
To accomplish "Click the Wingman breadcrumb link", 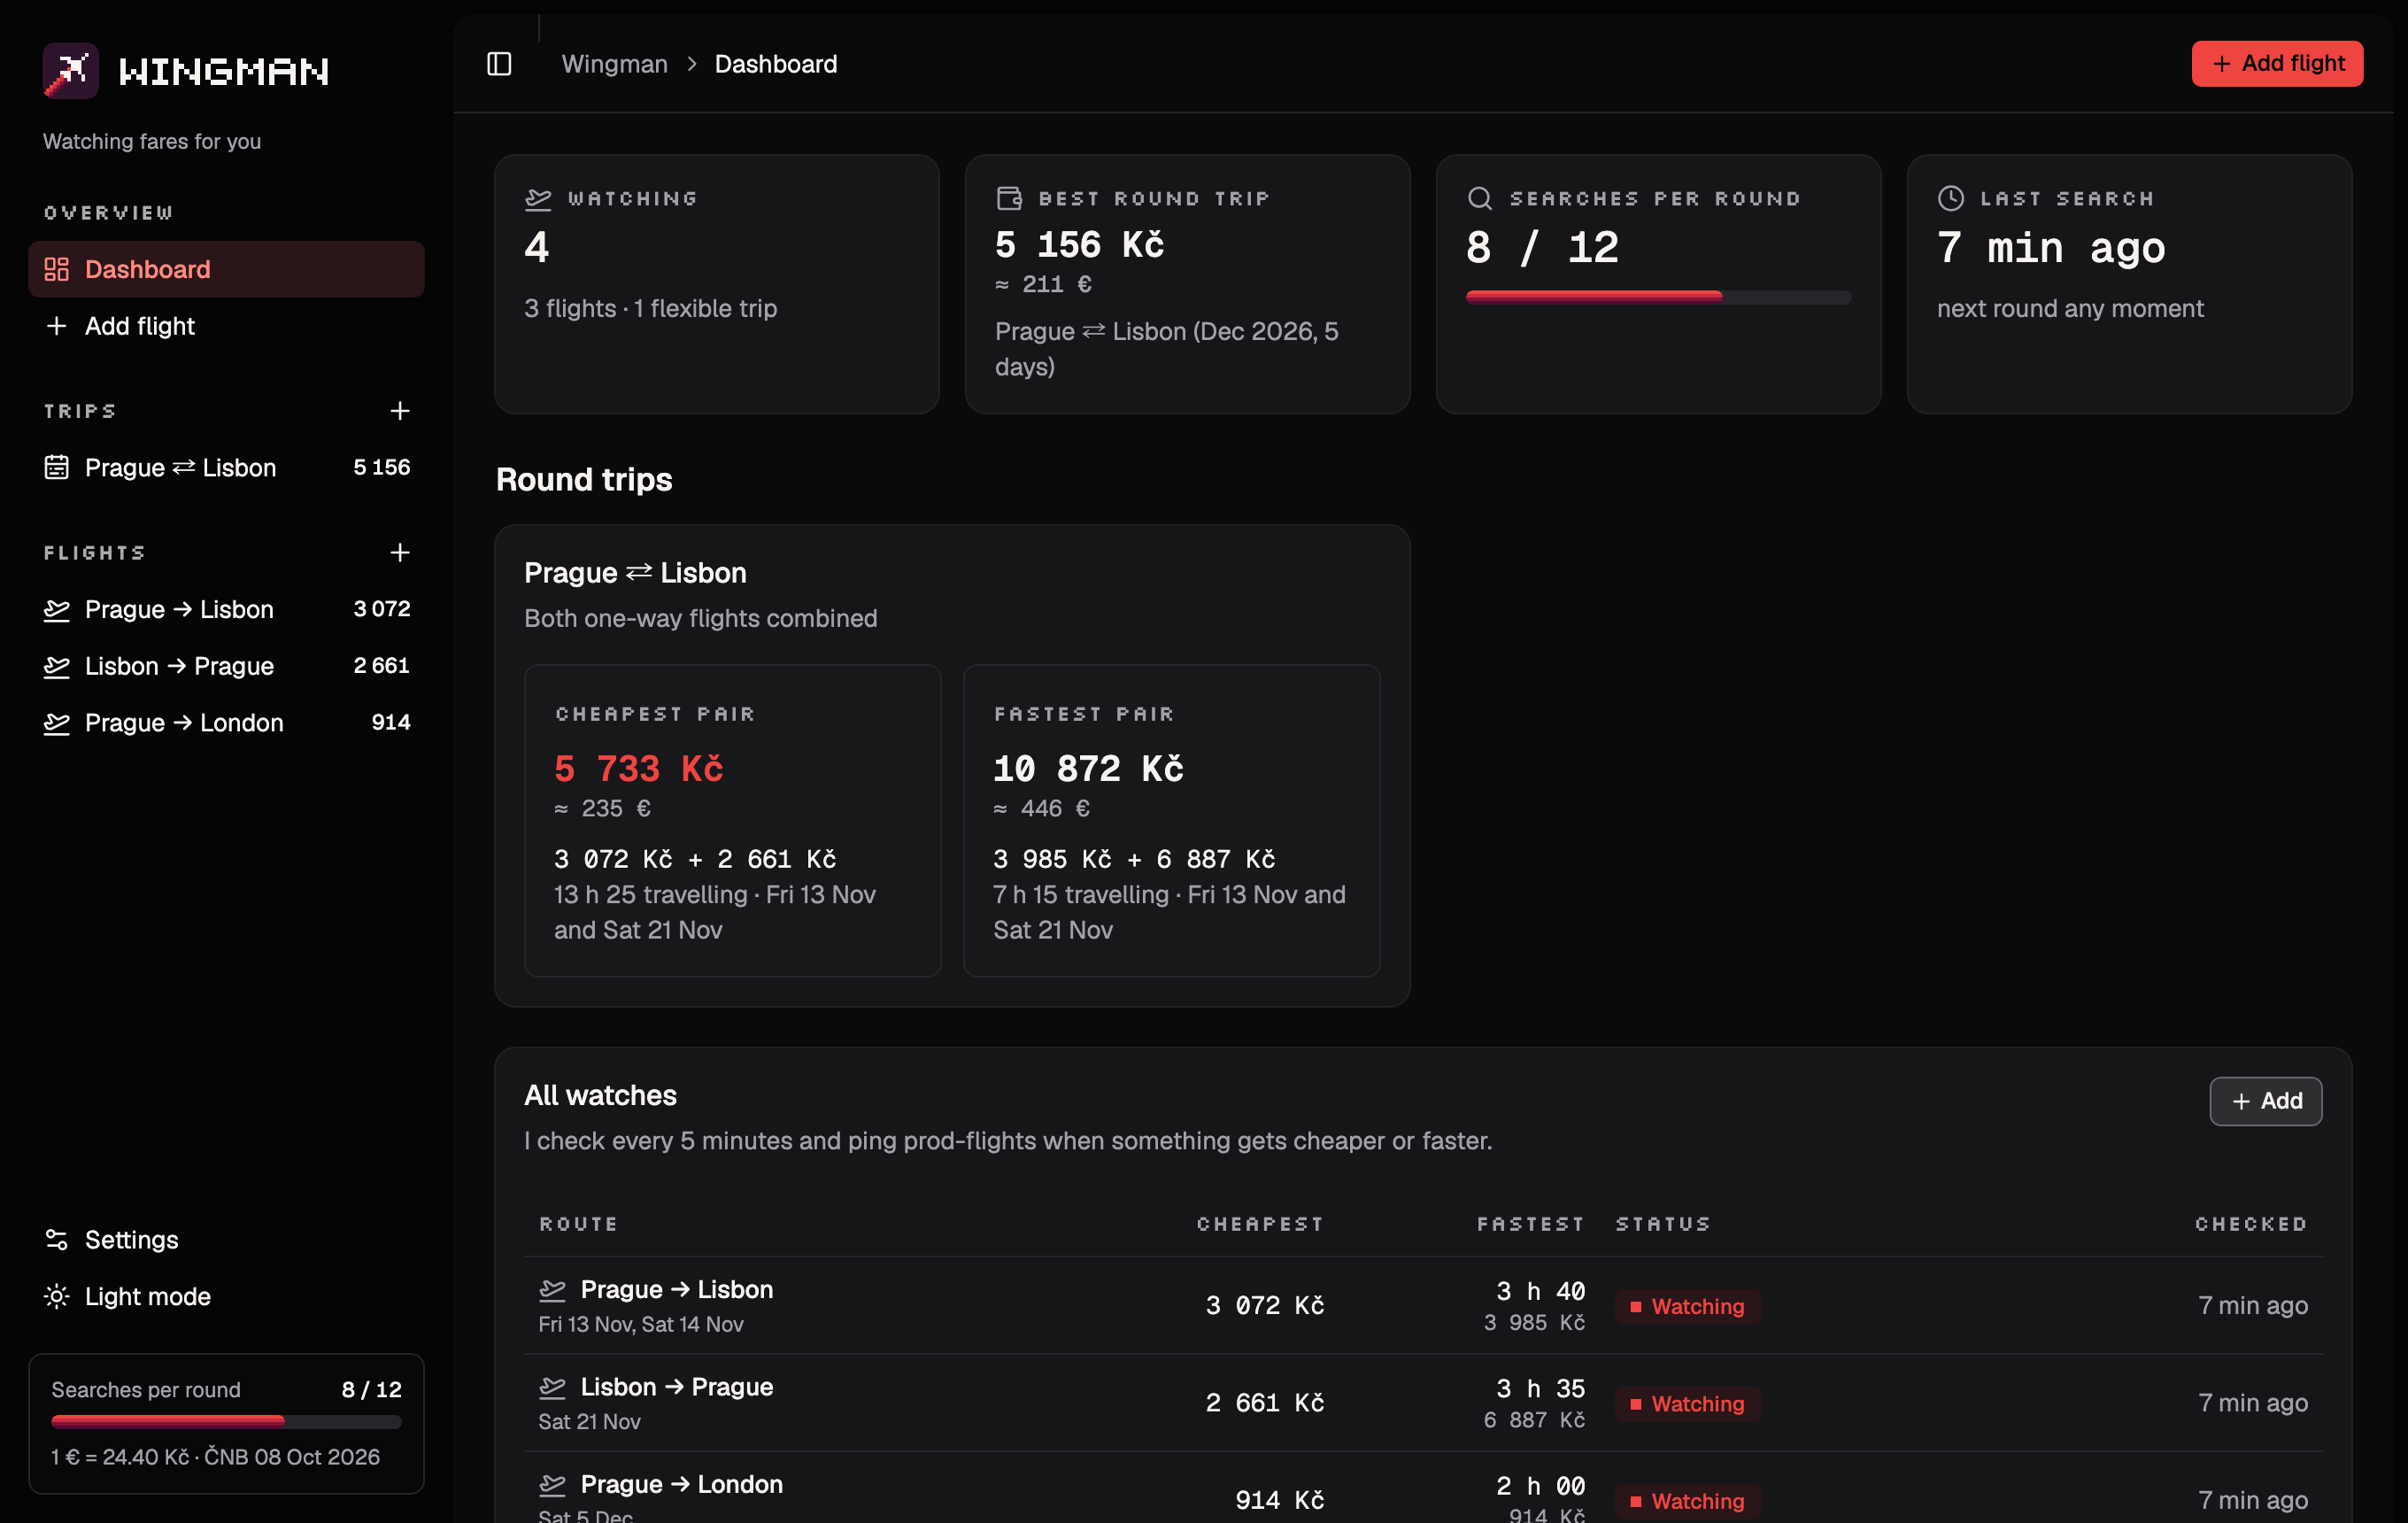I will pos(614,64).
